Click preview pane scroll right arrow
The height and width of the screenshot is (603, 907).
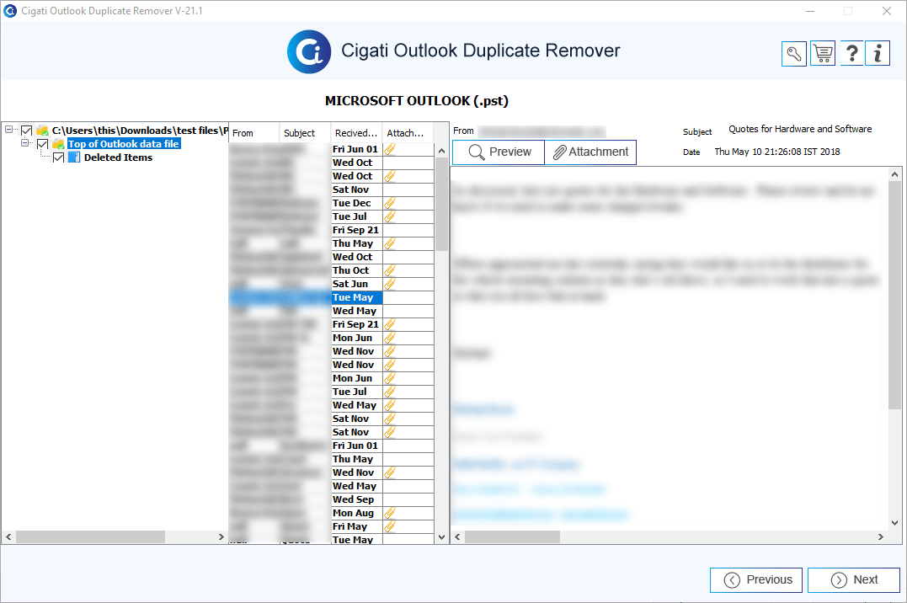point(881,537)
